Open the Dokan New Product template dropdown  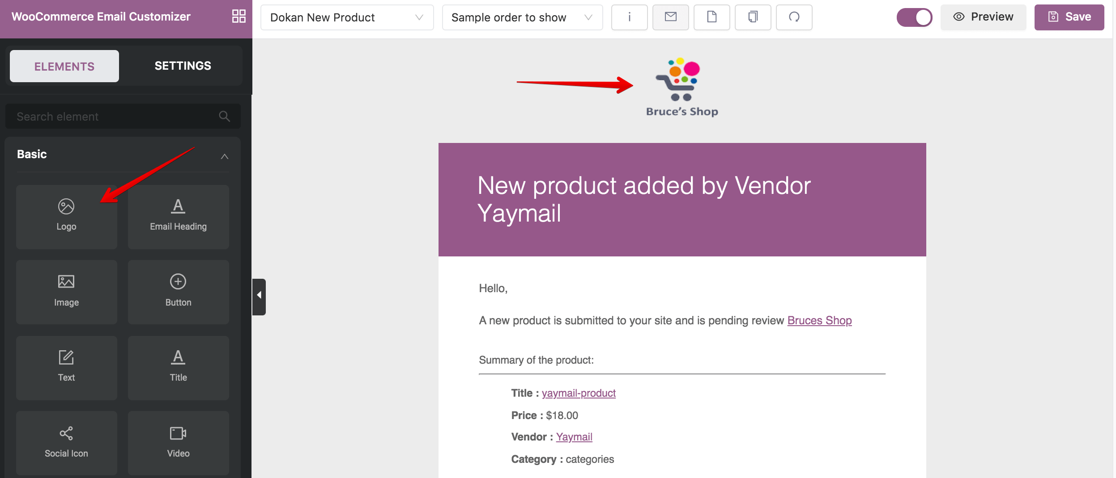click(x=347, y=17)
